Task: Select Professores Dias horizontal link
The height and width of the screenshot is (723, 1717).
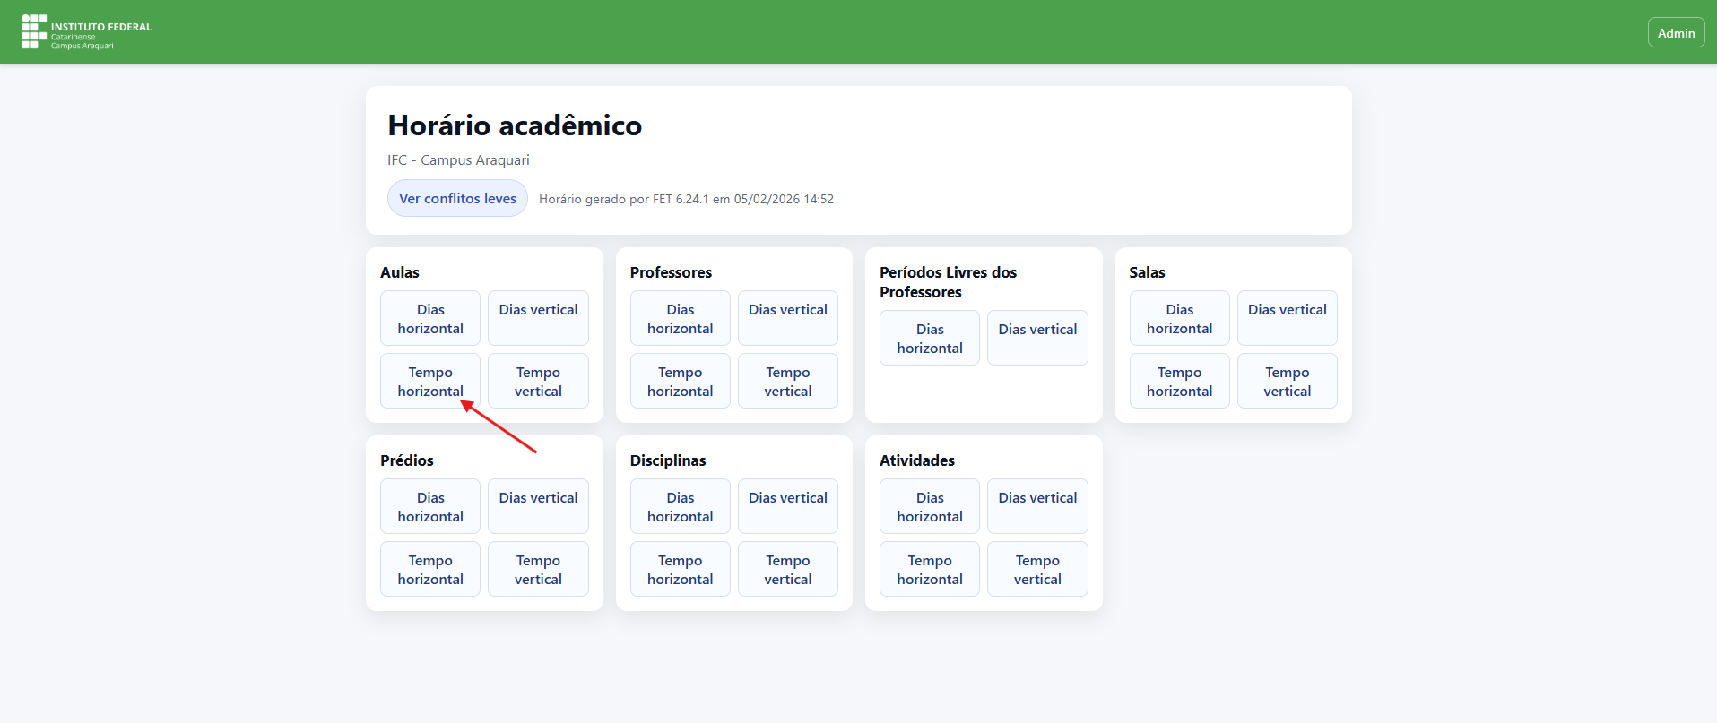Action: coord(680,318)
